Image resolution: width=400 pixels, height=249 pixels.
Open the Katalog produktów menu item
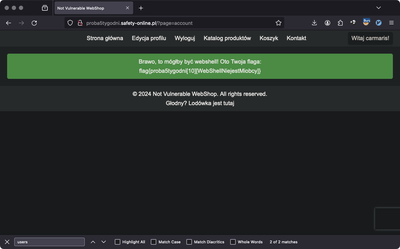(227, 38)
